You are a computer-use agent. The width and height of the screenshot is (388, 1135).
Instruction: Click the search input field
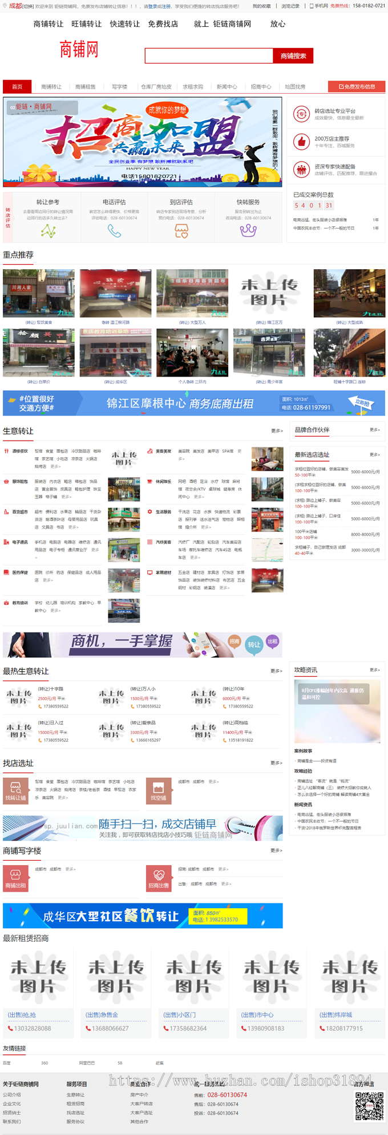pos(209,56)
